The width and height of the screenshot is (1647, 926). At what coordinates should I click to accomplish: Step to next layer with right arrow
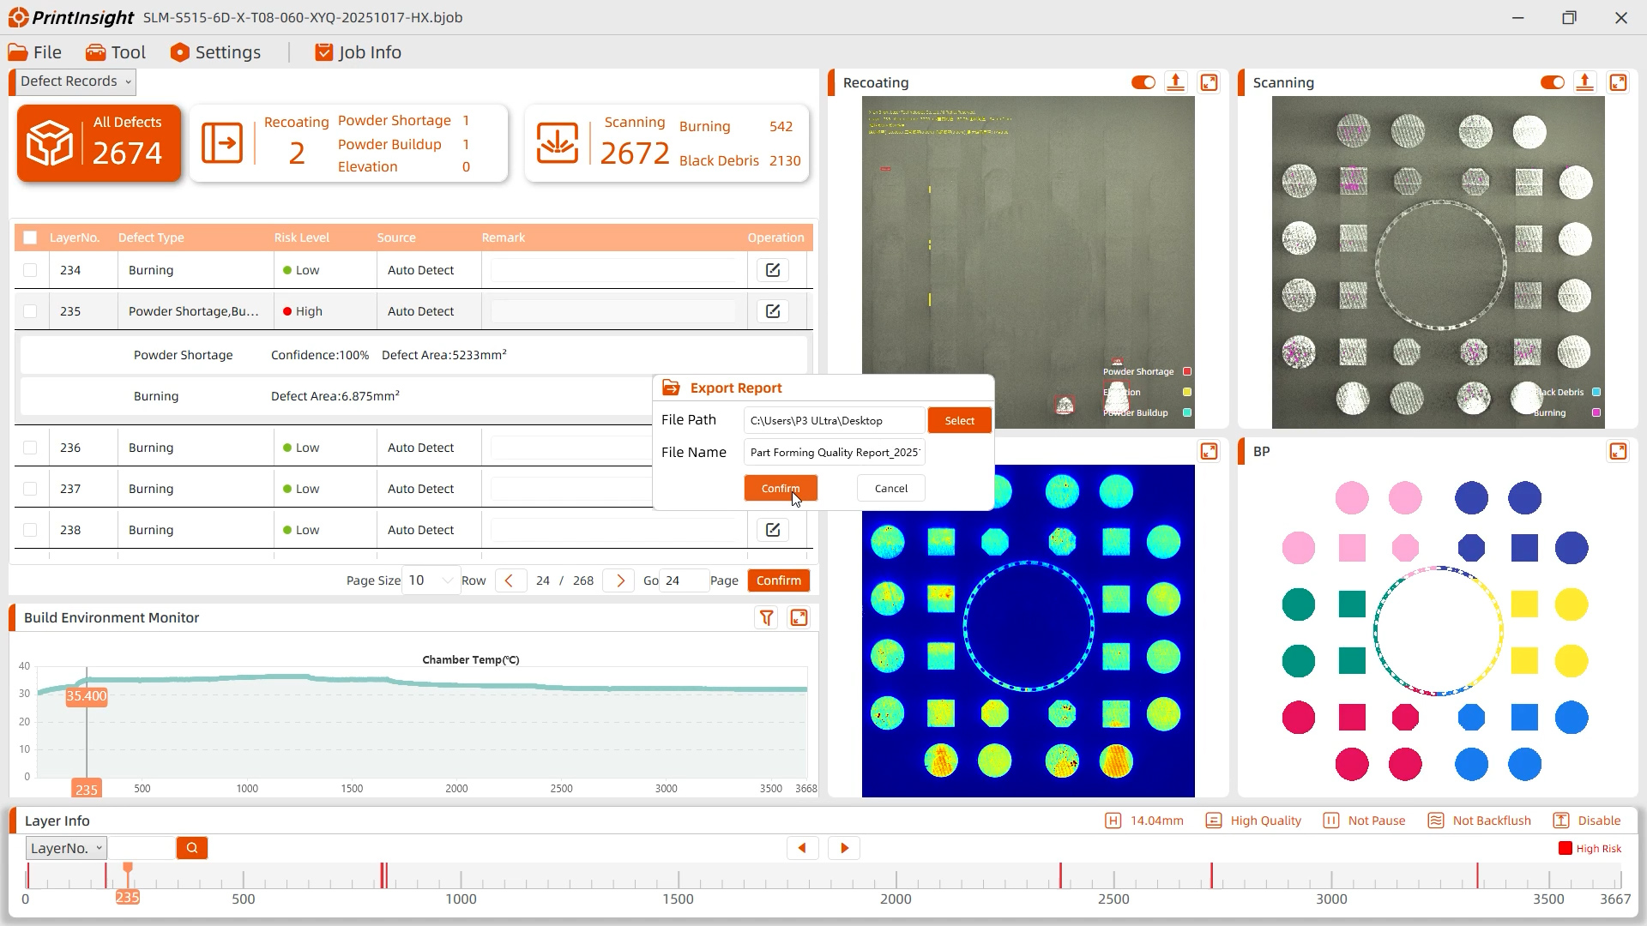click(x=844, y=848)
